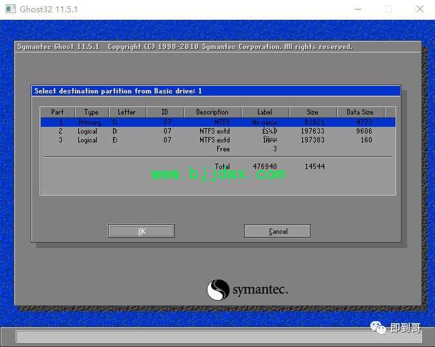Click the Ghost32 app icon in title bar
The image size is (435, 347).
[x=10, y=9]
